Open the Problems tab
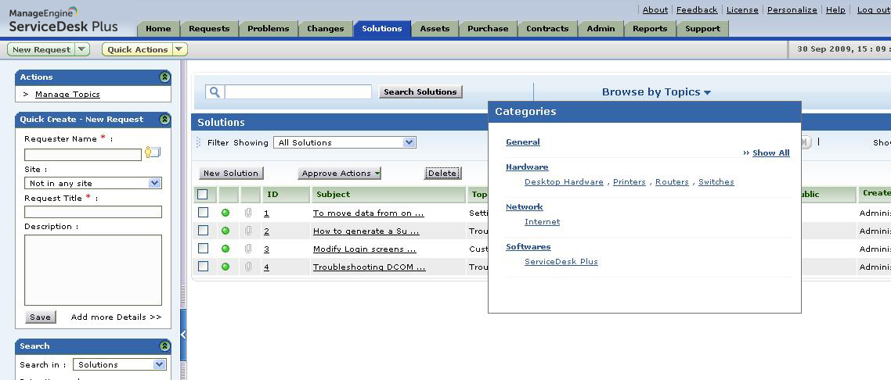 click(x=269, y=28)
